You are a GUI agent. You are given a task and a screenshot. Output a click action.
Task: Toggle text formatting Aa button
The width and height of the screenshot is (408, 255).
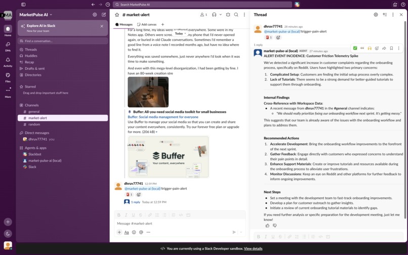tap(127, 232)
